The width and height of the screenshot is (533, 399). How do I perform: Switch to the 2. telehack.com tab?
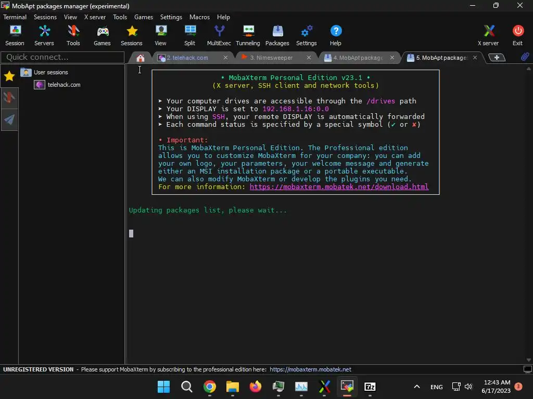(187, 58)
